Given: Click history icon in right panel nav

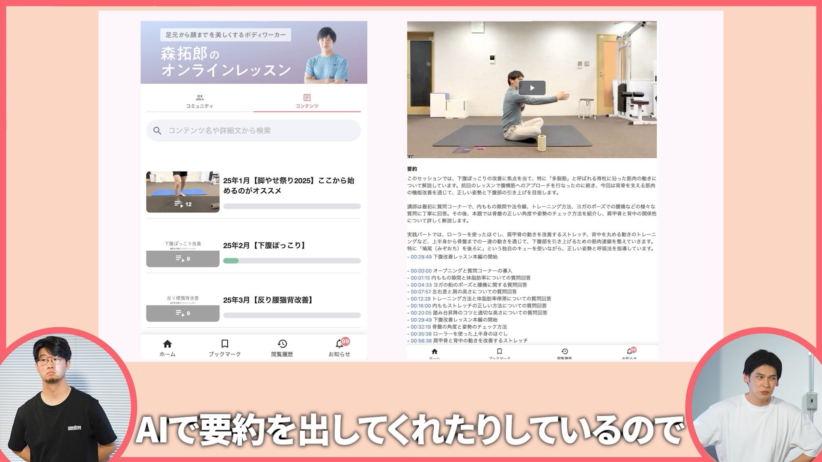Looking at the screenshot, I should pyautogui.click(x=565, y=351).
